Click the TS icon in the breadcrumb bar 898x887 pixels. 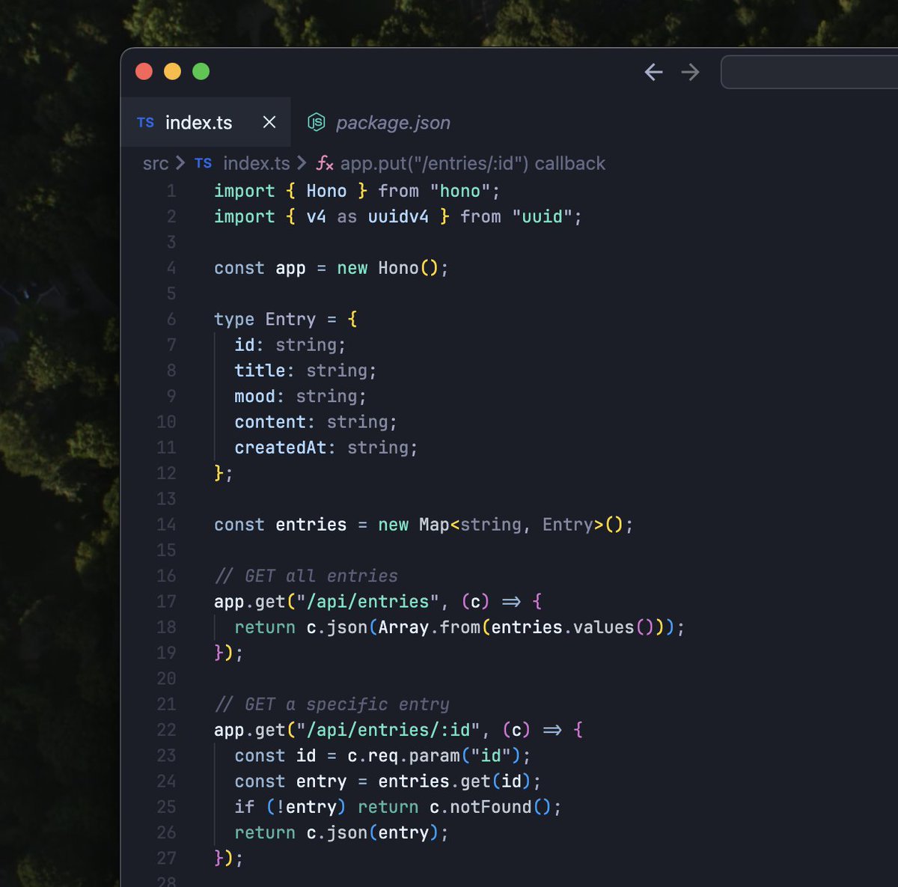(x=202, y=163)
